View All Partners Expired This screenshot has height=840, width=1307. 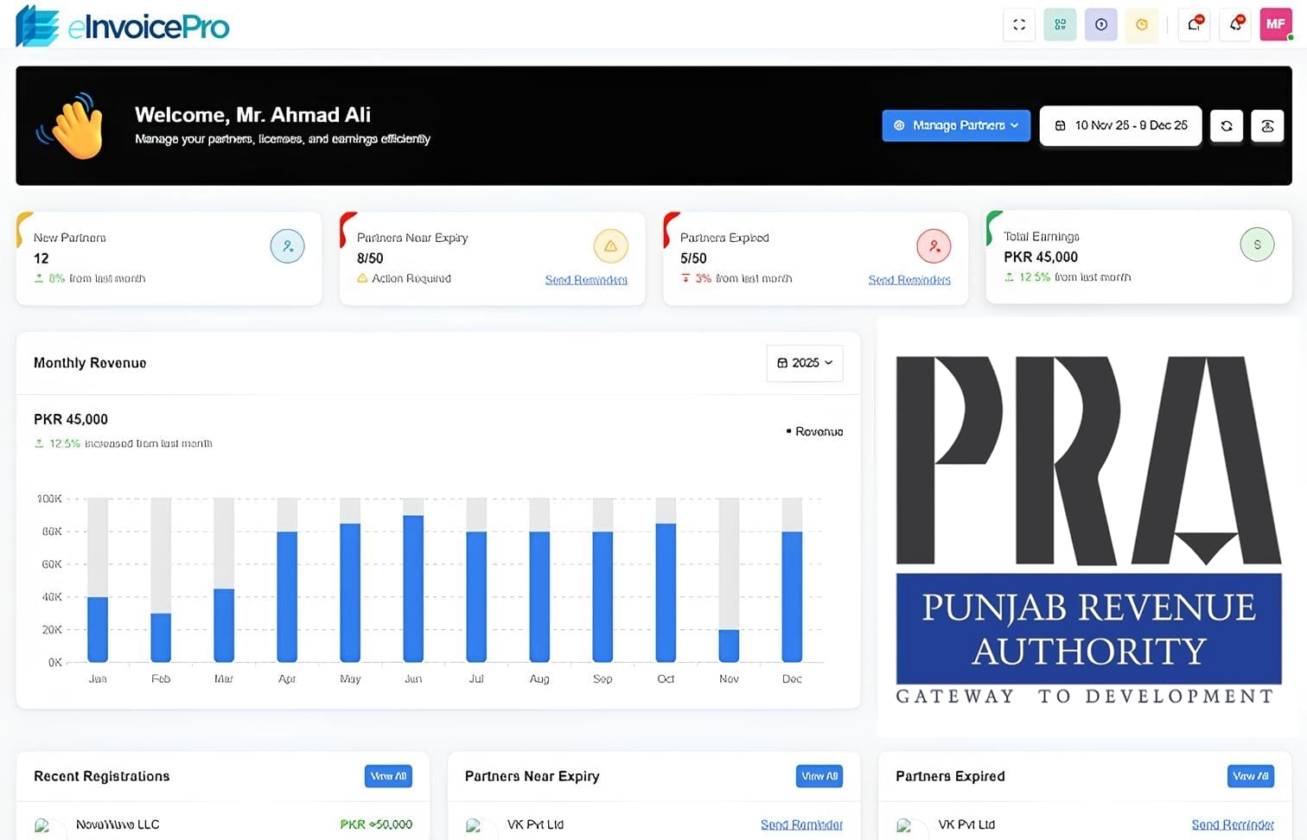[x=1251, y=776]
